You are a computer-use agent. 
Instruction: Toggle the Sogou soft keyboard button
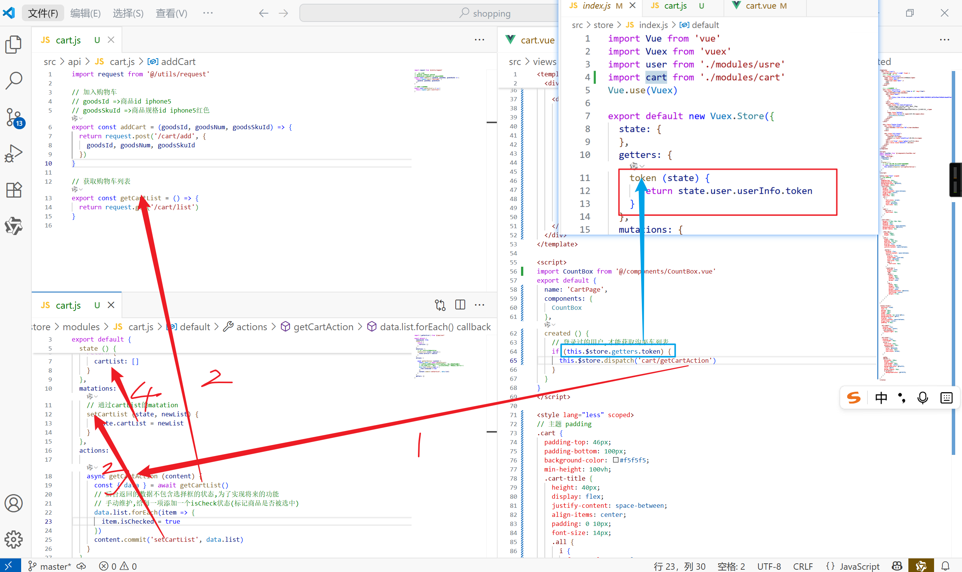point(946,397)
